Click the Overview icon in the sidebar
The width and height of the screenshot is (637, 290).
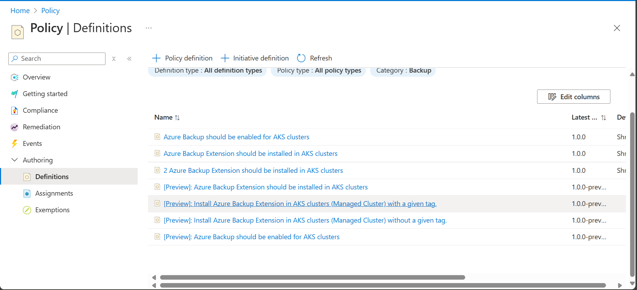[15, 77]
